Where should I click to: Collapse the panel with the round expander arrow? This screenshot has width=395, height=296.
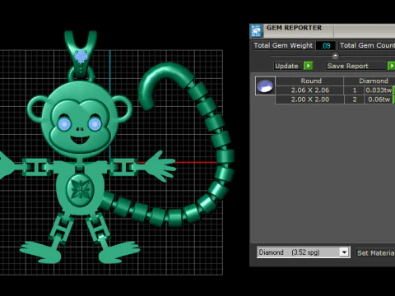pyautogui.click(x=335, y=56)
